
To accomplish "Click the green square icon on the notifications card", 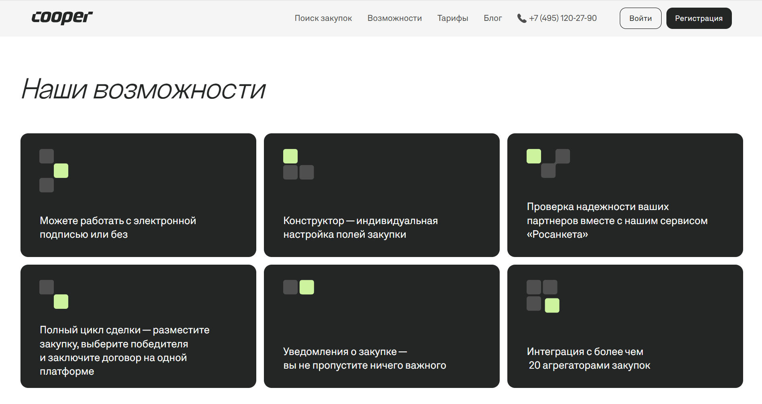I will tap(306, 287).
